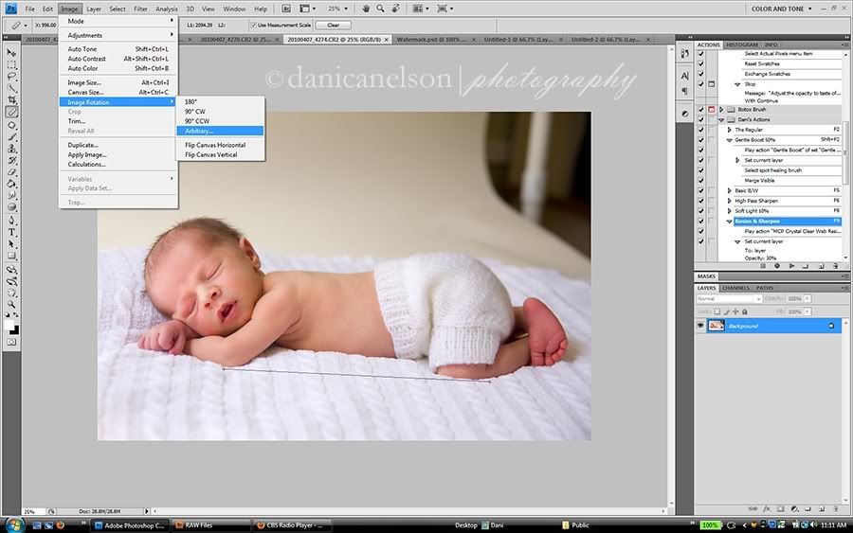Play the selected action

[x=791, y=266]
